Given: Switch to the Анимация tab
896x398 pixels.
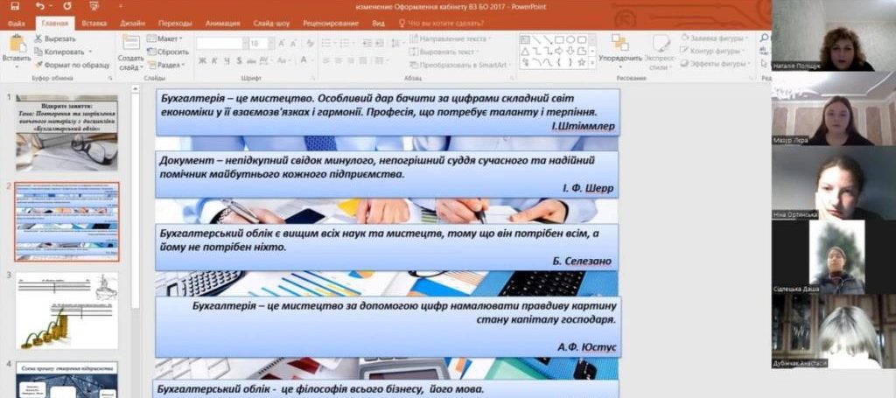Looking at the screenshot, I should pyautogui.click(x=222, y=24).
